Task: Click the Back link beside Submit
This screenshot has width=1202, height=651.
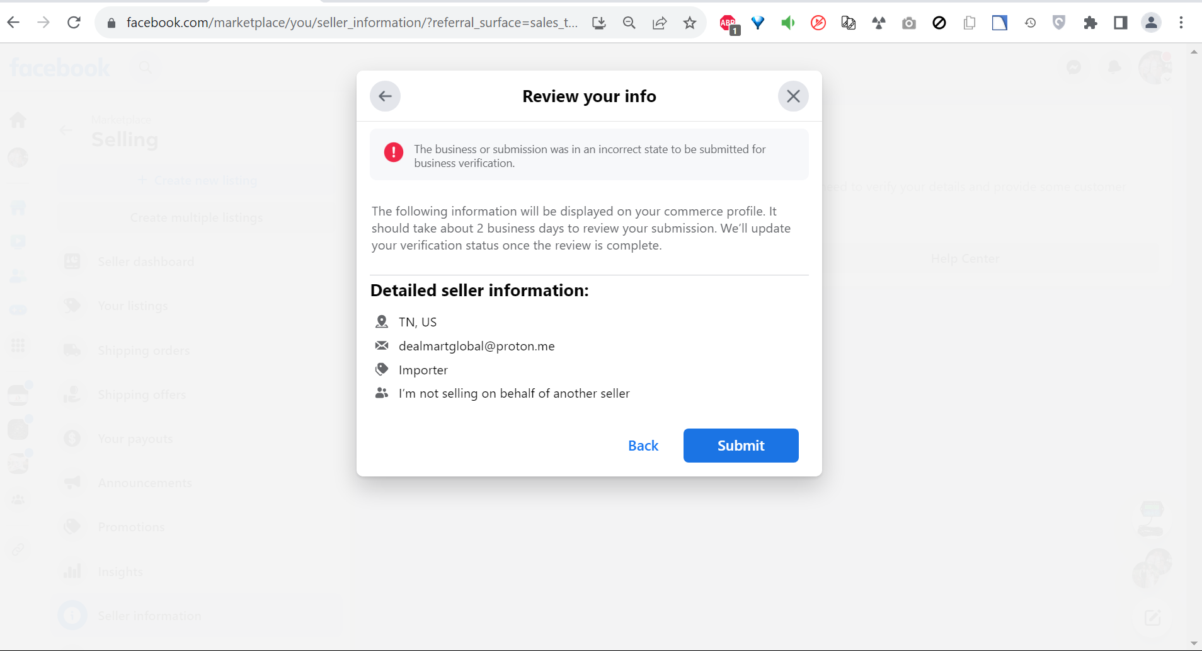Action: point(643,446)
